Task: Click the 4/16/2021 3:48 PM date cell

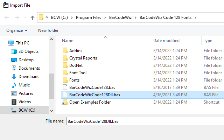Action: coord(170,95)
